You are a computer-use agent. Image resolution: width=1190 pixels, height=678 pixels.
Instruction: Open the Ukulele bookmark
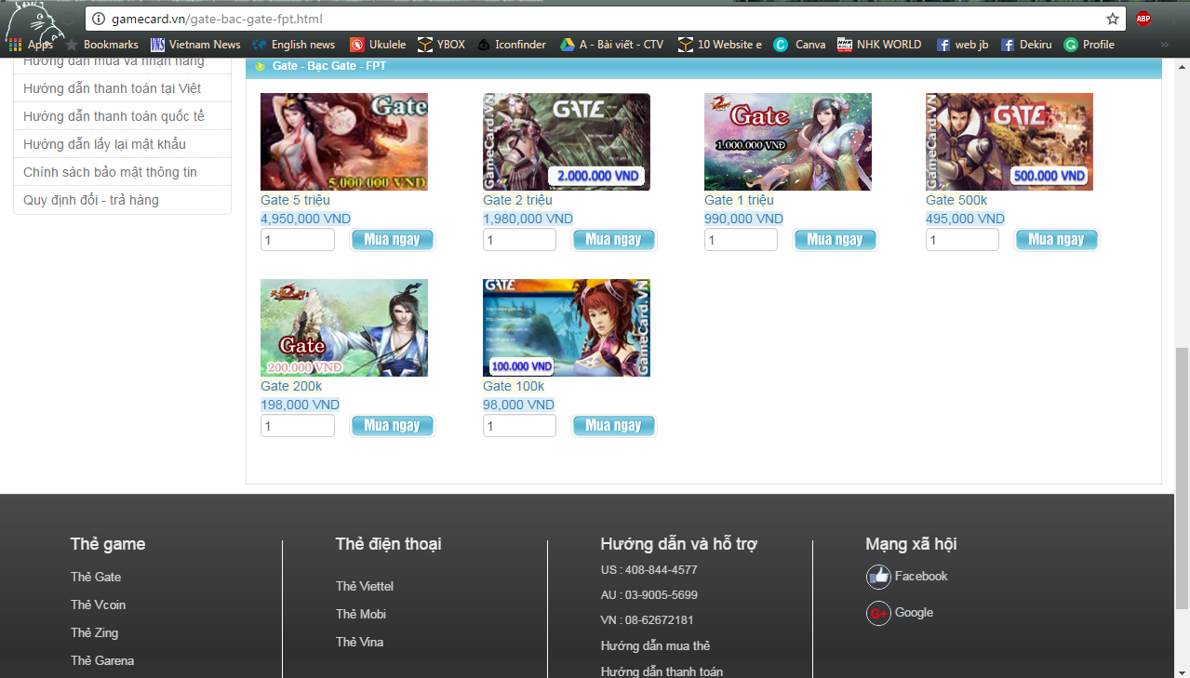click(378, 45)
